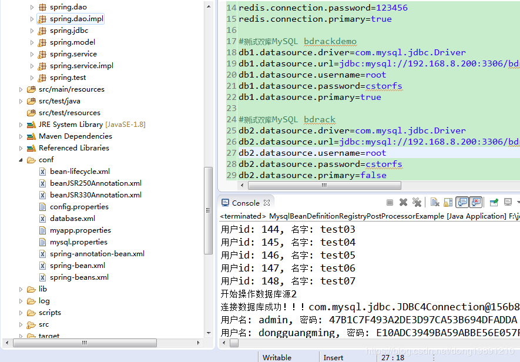
Task: Click the 27 : 18 cursor position indicator
Action: [x=392, y=357]
